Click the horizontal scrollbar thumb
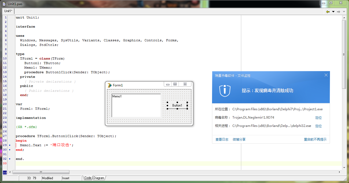 point(41,172)
